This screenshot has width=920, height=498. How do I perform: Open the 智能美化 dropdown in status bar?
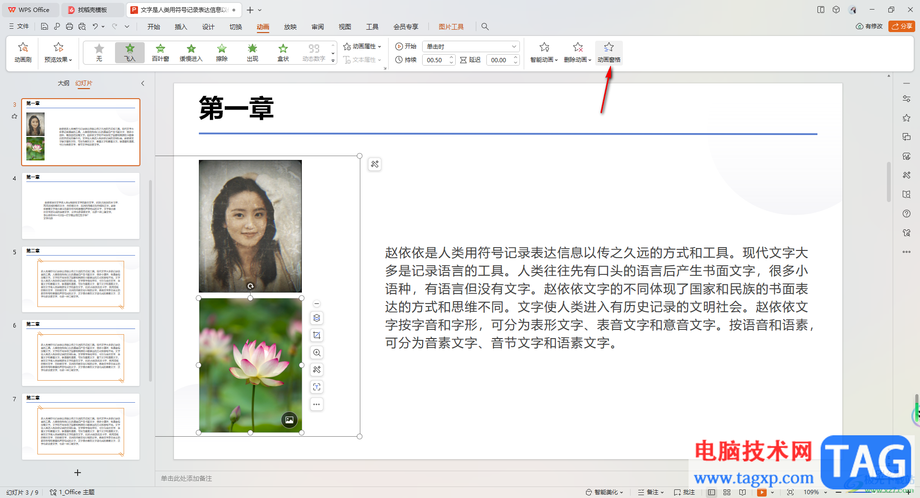coord(604,492)
